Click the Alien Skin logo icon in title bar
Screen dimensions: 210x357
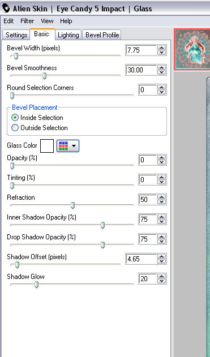pyautogui.click(x=6, y=8)
